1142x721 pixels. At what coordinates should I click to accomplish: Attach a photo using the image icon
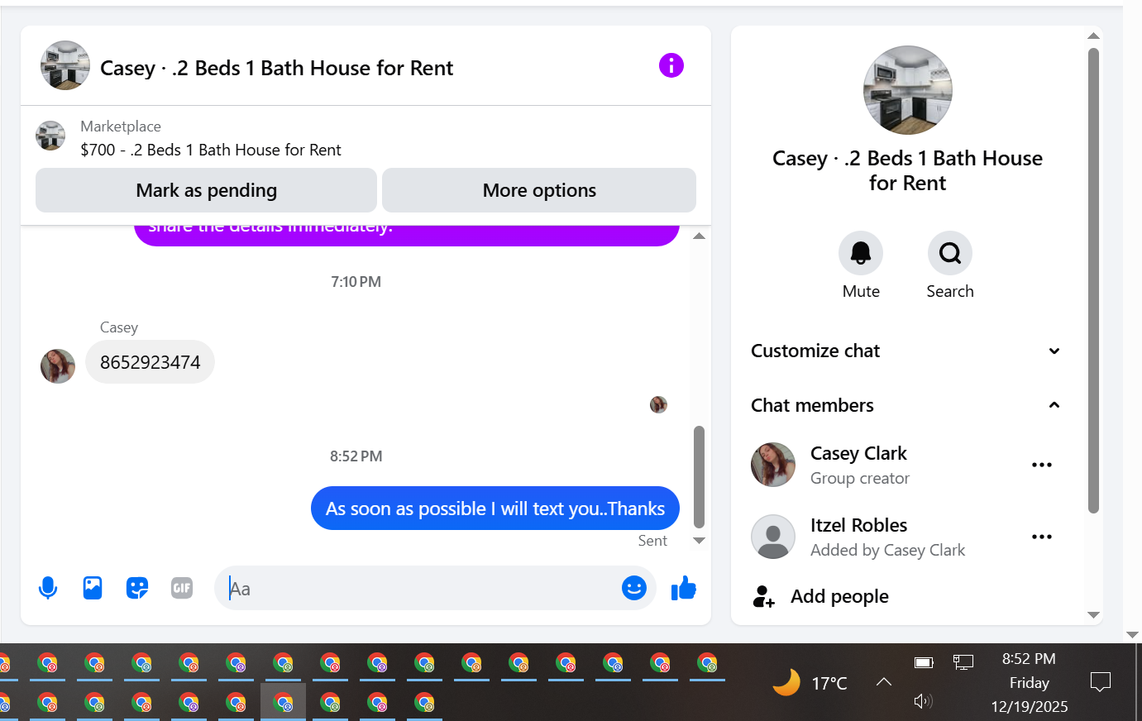(93, 588)
